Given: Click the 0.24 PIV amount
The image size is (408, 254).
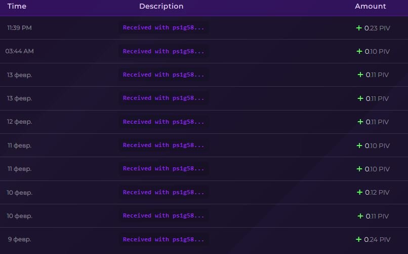Looking at the screenshot, I should pos(377,239).
